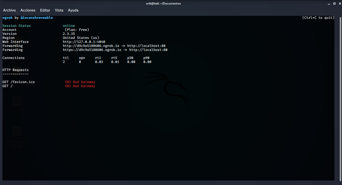Click the HTTP Requests heading
The image size is (342, 185).
tap(16, 70)
